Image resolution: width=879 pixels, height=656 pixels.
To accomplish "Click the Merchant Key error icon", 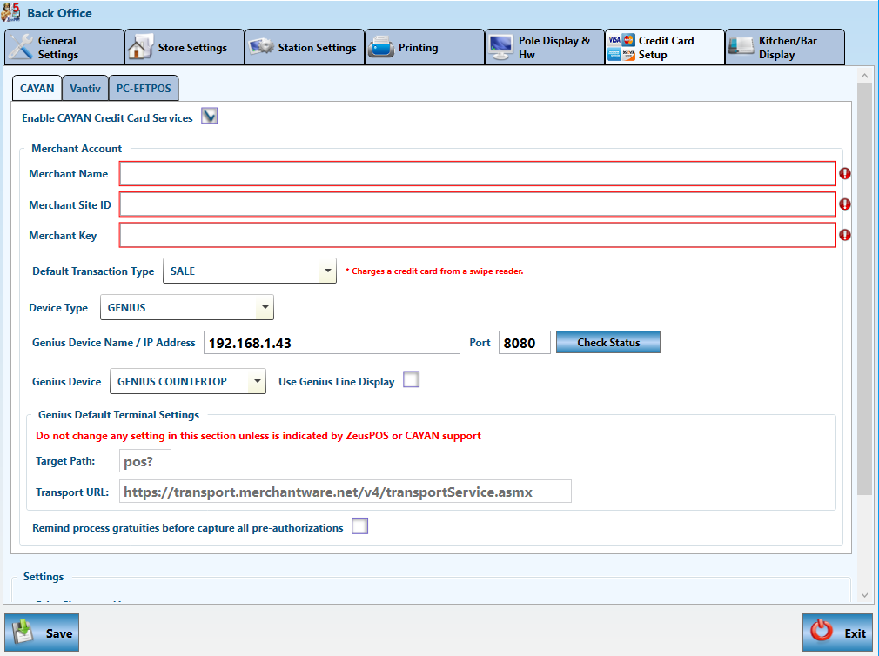I will (845, 235).
